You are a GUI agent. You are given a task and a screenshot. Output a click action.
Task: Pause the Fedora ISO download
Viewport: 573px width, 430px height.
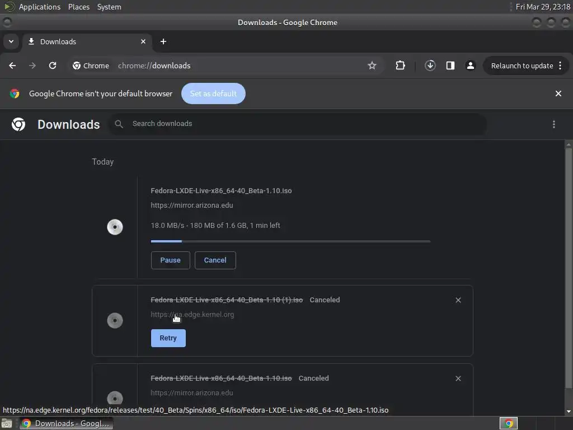tap(170, 260)
